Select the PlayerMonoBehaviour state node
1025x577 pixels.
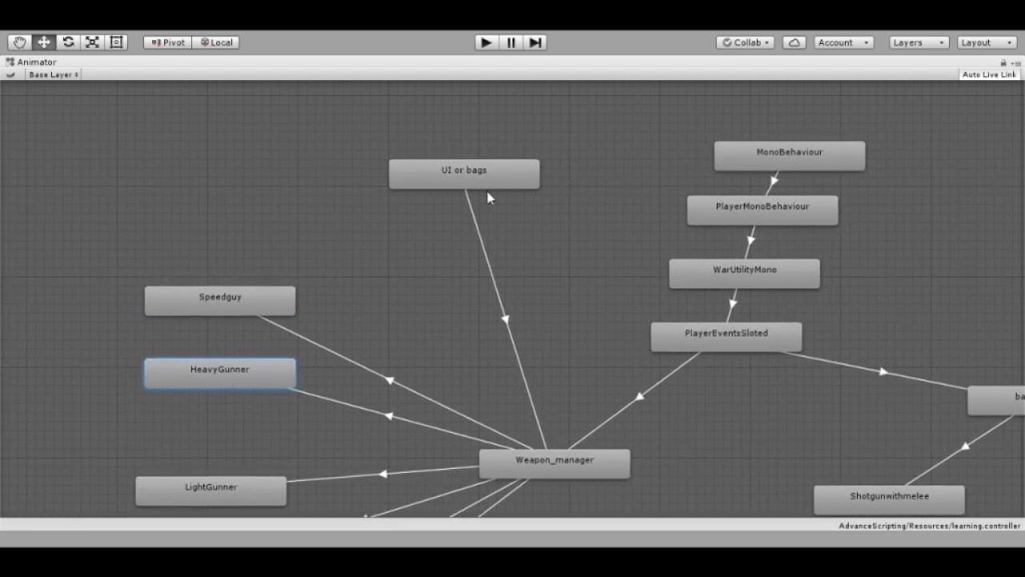762,210
